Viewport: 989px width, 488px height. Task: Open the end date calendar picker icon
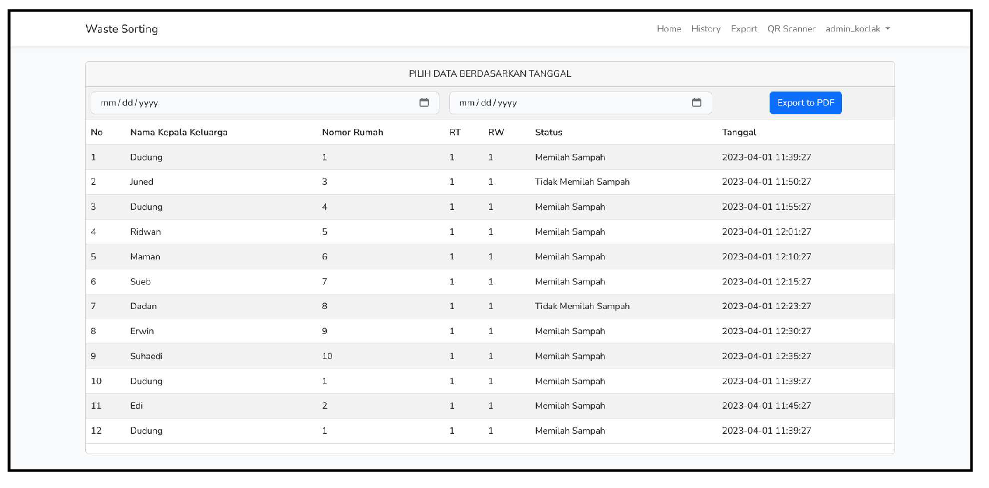click(x=696, y=103)
